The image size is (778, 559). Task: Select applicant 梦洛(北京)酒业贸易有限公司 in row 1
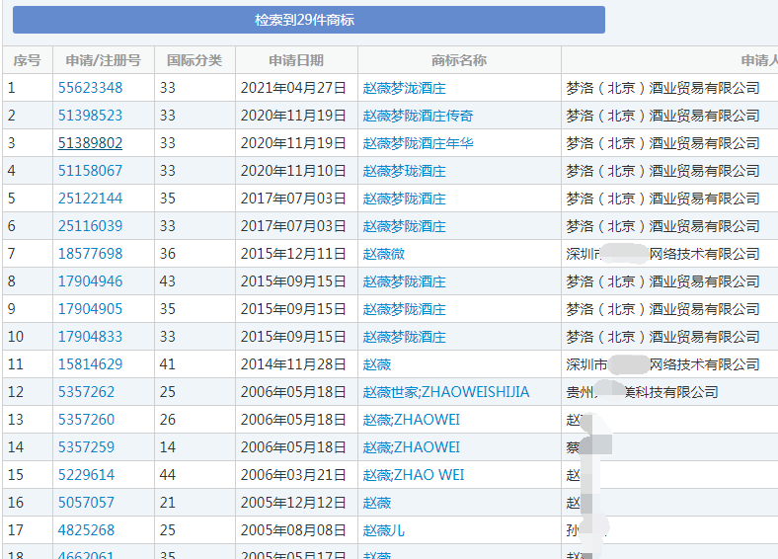point(662,88)
